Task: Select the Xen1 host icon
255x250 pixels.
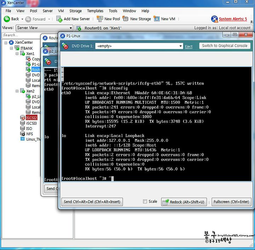Action: tap(22, 53)
